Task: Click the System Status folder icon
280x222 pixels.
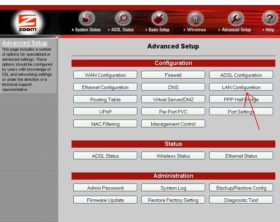Action: tap(87, 18)
